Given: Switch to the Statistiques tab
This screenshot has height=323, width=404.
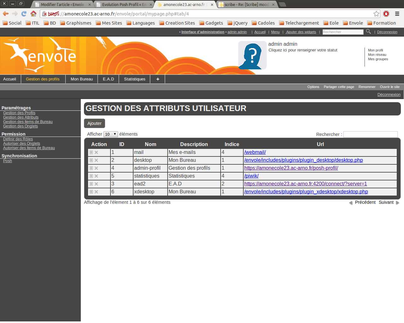Looking at the screenshot, I should click(x=134, y=79).
